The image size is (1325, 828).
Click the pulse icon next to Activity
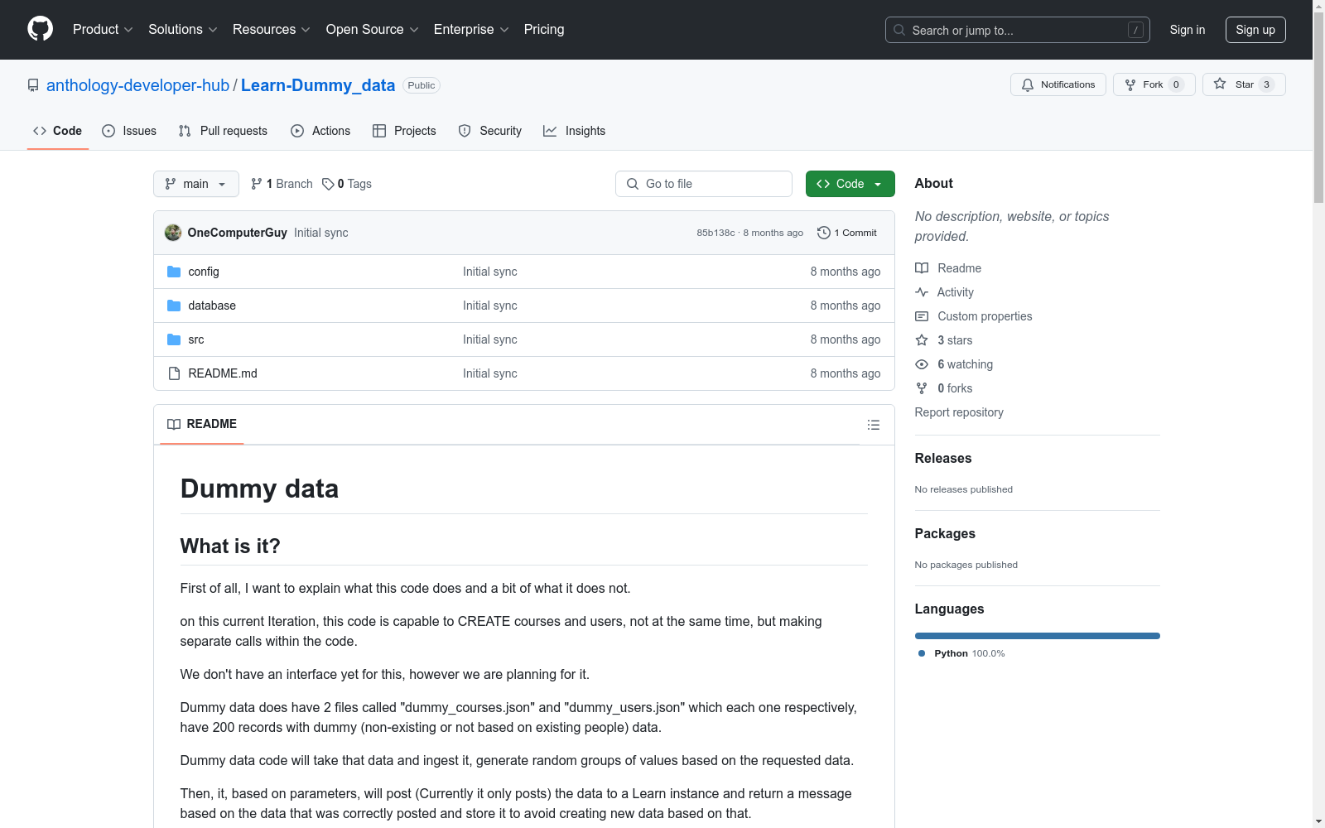[922, 292]
